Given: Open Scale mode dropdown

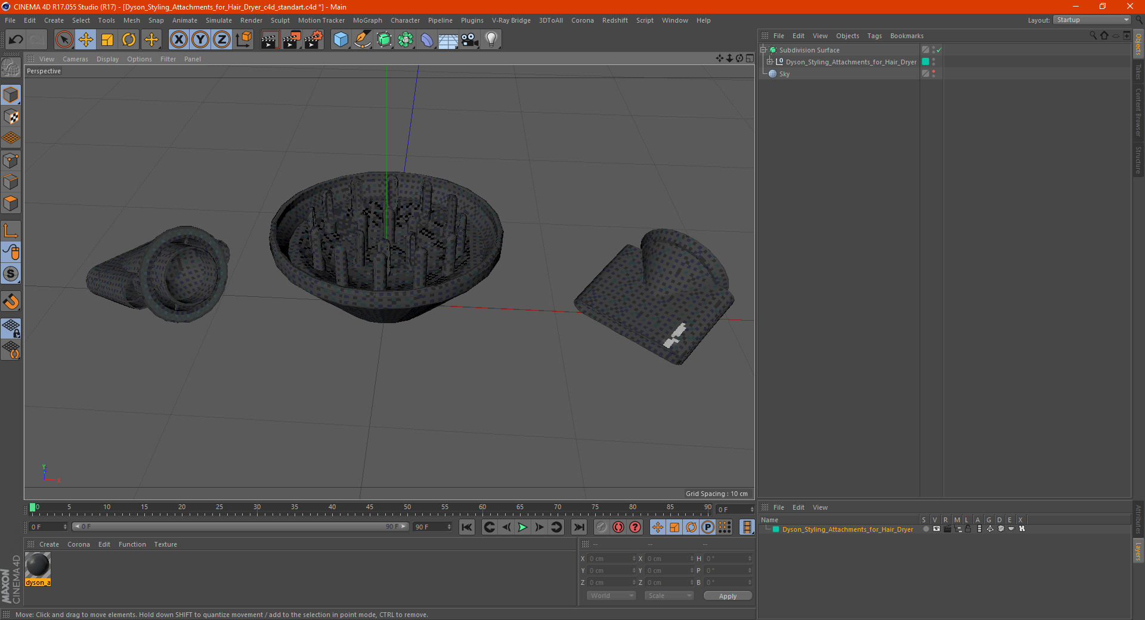Looking at the screenshot, I should (669, 596).
